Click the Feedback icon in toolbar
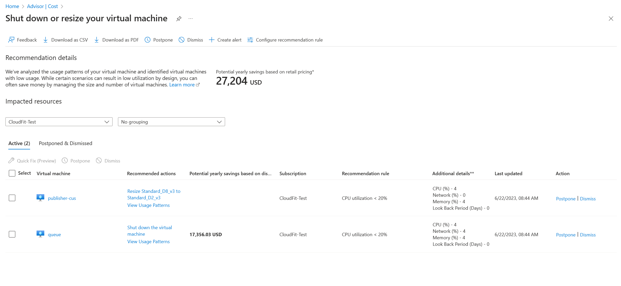The image size is (621, 286). tap(11, 40)
